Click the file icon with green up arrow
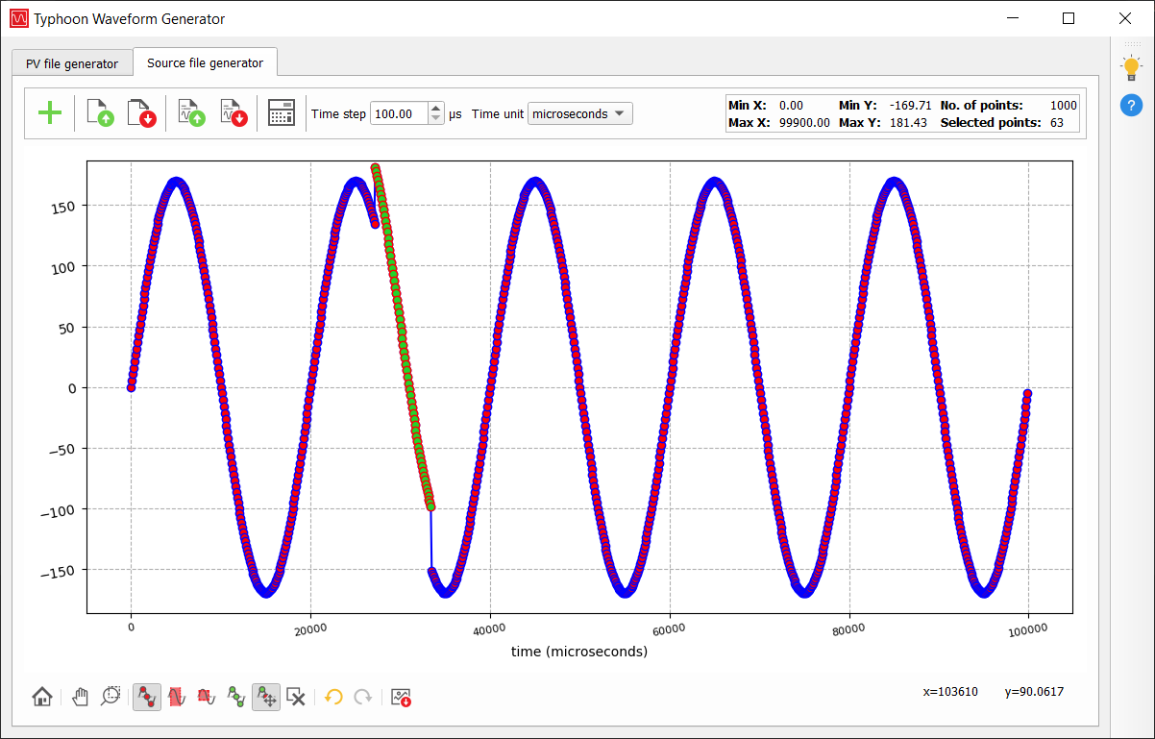 (100, 113)
